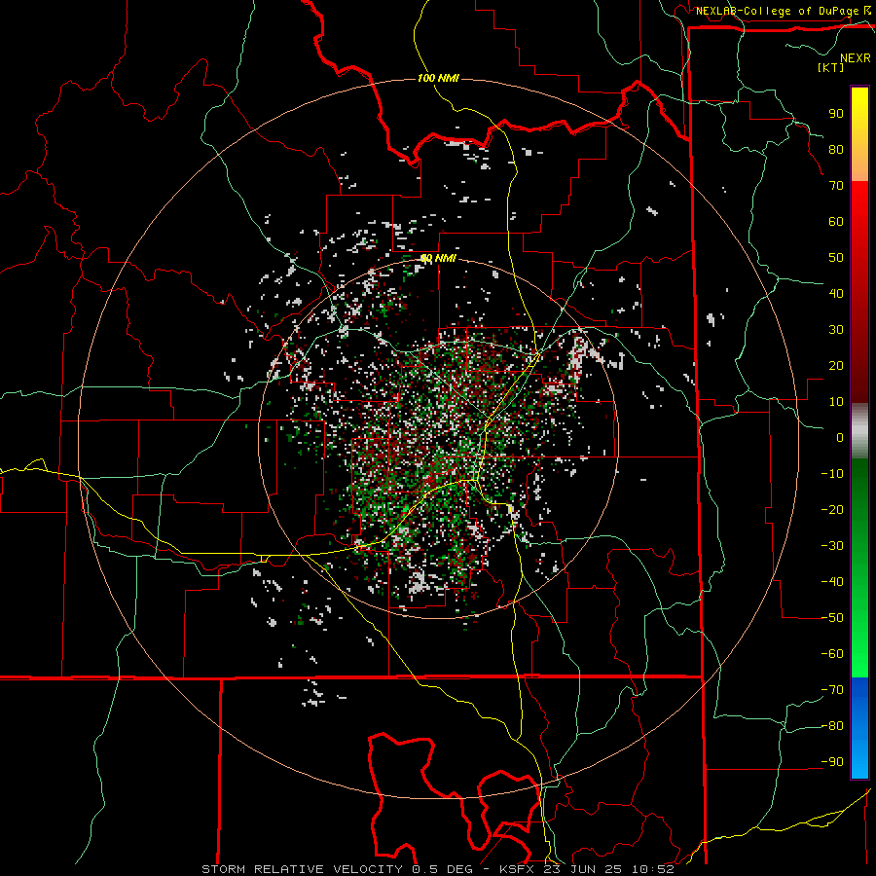Screen dimensions: 876x876
Task: Select the positive 10 scale value
Action: (836, 402)
